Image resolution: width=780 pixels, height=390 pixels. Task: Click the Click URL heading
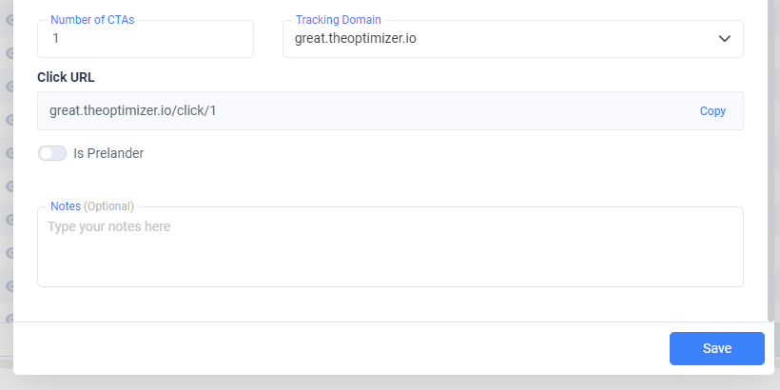(66, 77)
